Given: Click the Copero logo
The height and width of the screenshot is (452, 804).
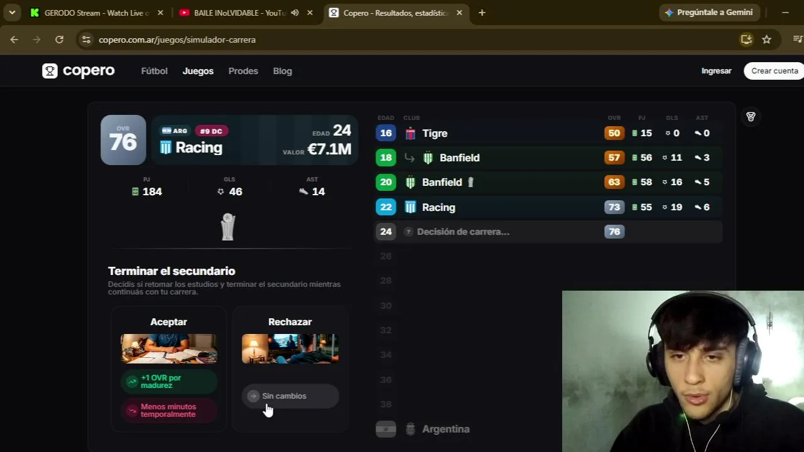Looking at the screenshot, I should [x=79, y=71].
